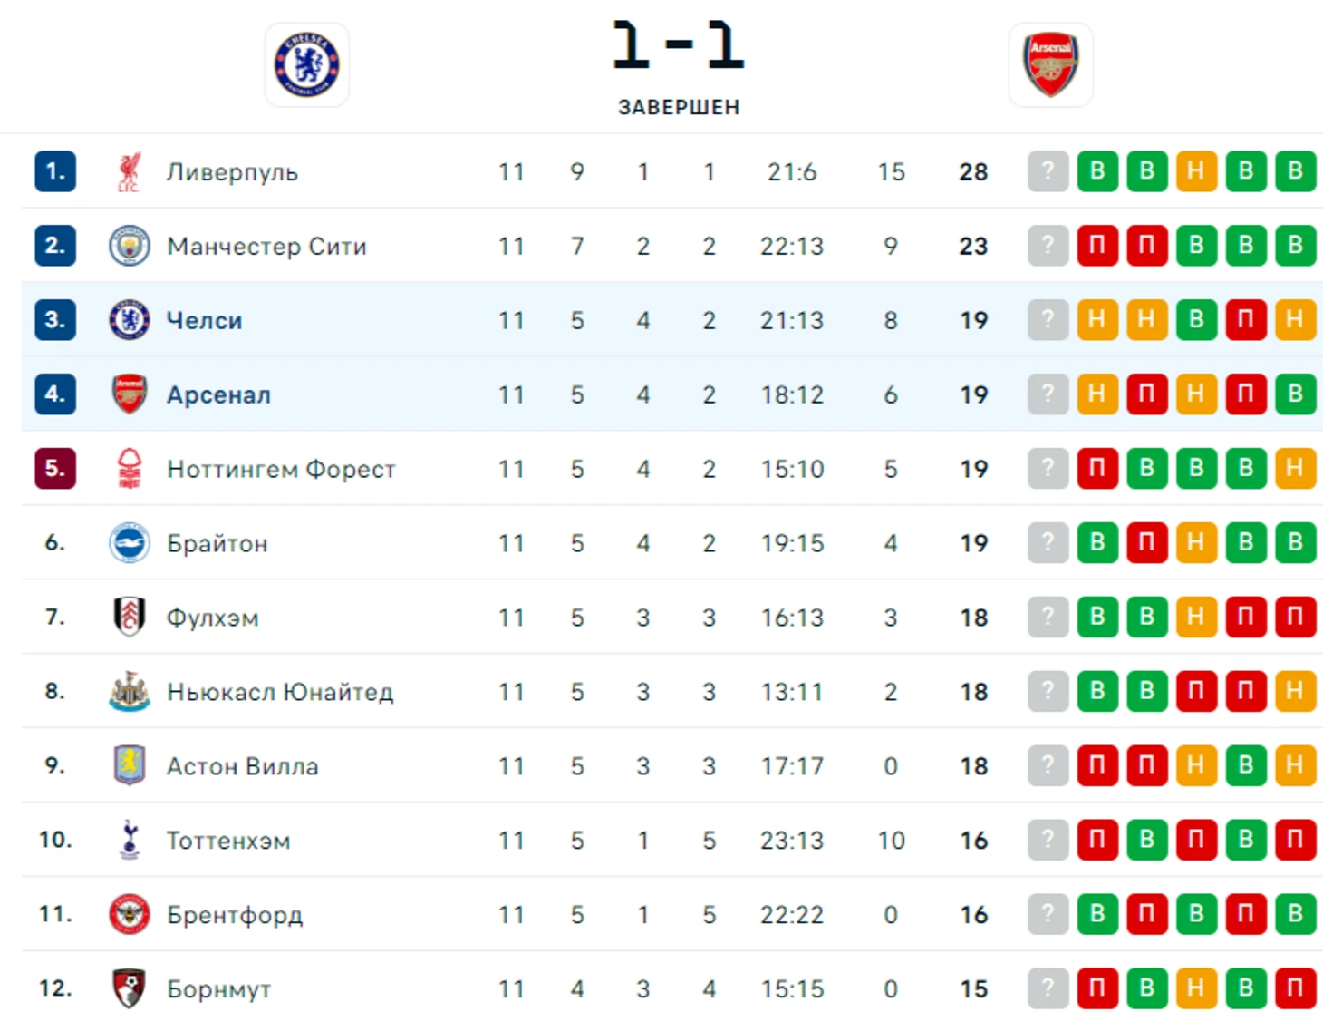Screen dimensions: 1323x1012
Task: Click the Newcastle United club logo
Action: (x=129, y=692)
